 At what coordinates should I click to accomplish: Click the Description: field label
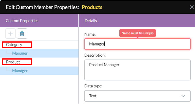[95, 55]
